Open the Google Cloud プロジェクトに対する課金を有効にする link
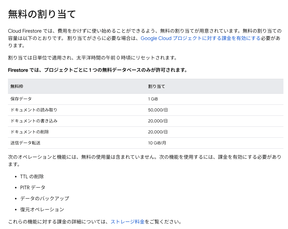 point(200,38)
